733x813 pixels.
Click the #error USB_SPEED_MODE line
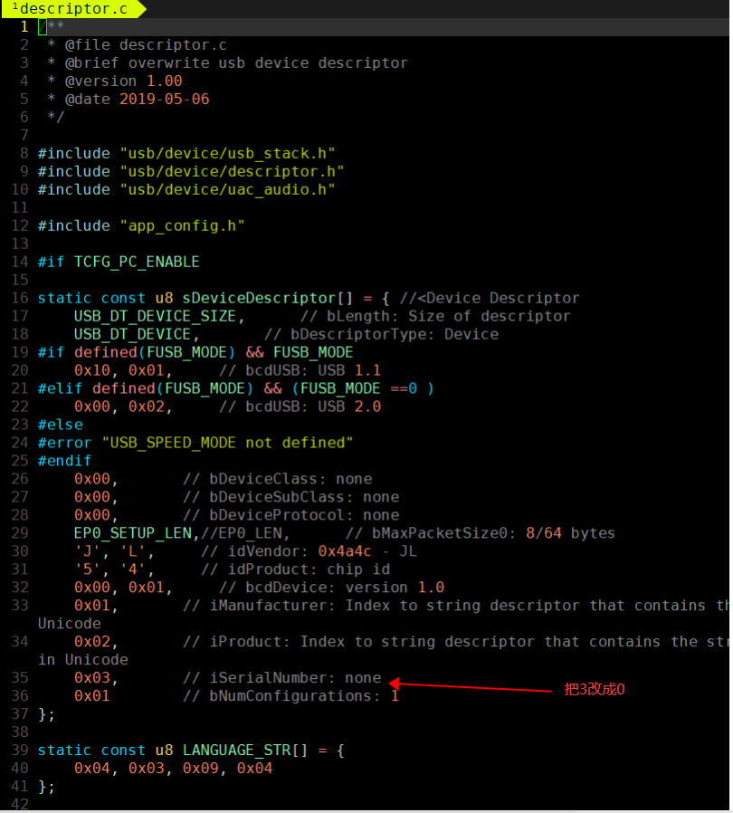(195, 443)
